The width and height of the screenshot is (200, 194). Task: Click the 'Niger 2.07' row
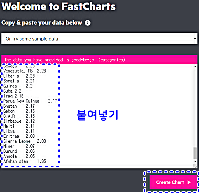[x=19, y=146]
